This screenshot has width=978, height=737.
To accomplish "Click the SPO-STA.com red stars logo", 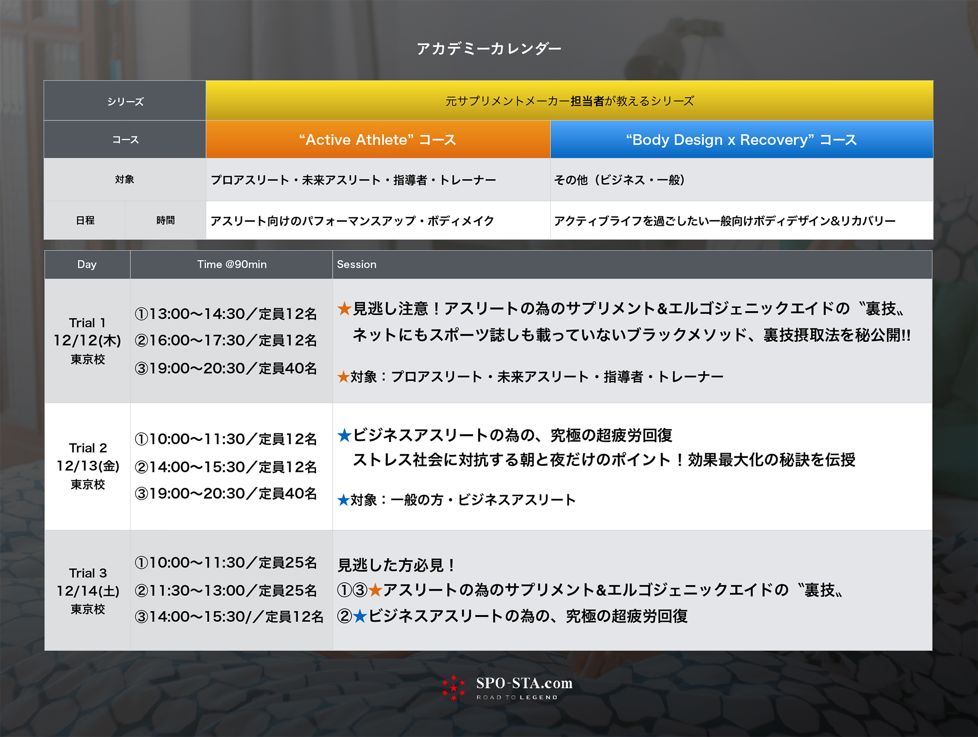I will tap(453, 688).
